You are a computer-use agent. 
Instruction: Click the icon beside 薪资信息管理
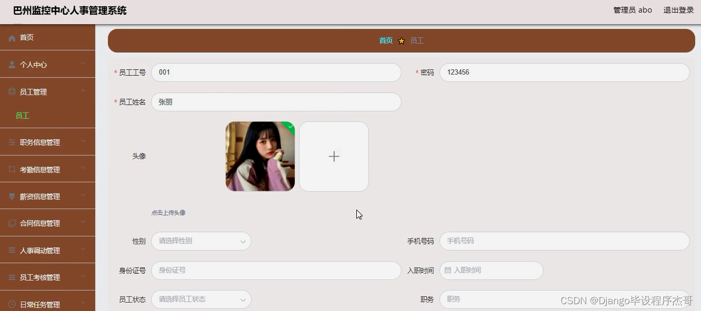12,196
